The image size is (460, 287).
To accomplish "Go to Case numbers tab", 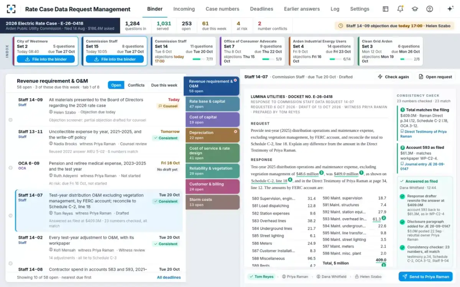I will (222, 9).
